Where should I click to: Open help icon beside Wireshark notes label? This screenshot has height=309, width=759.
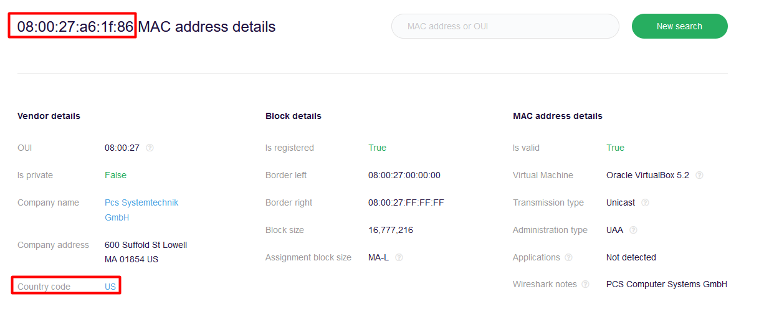click(x=585, y=285)
